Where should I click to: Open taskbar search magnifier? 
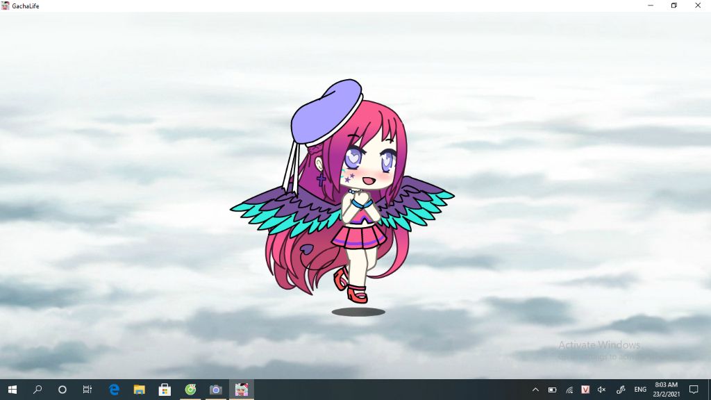pyautogui.click(x=37, y=390)
